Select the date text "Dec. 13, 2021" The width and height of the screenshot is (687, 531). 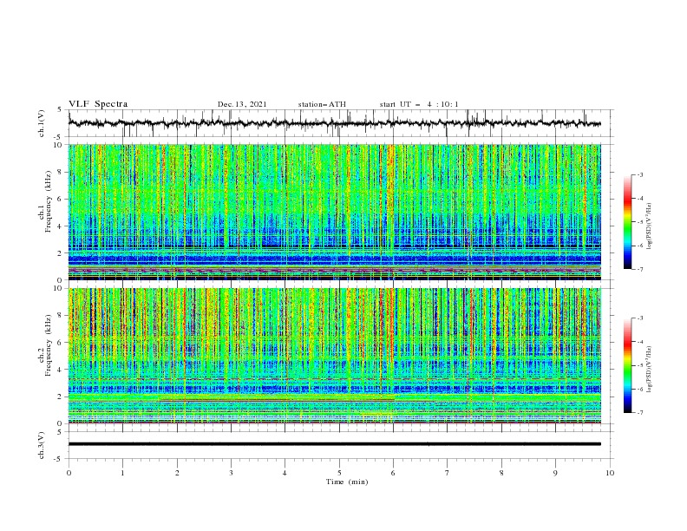click(x=242, y=104)
